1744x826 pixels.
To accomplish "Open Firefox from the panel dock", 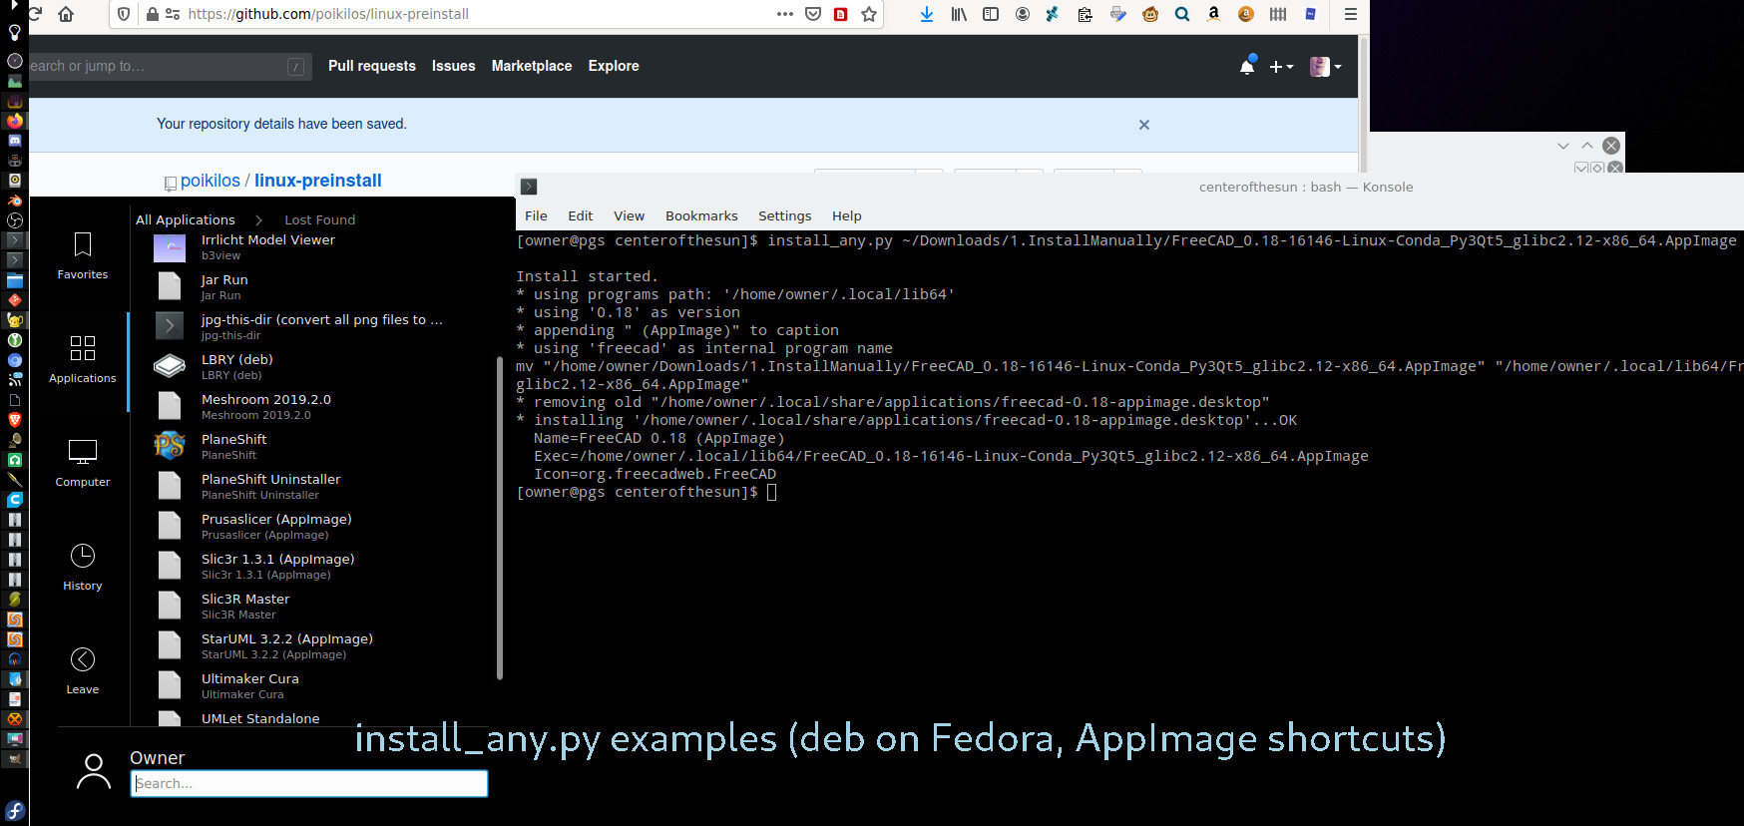I will point(15,121).
